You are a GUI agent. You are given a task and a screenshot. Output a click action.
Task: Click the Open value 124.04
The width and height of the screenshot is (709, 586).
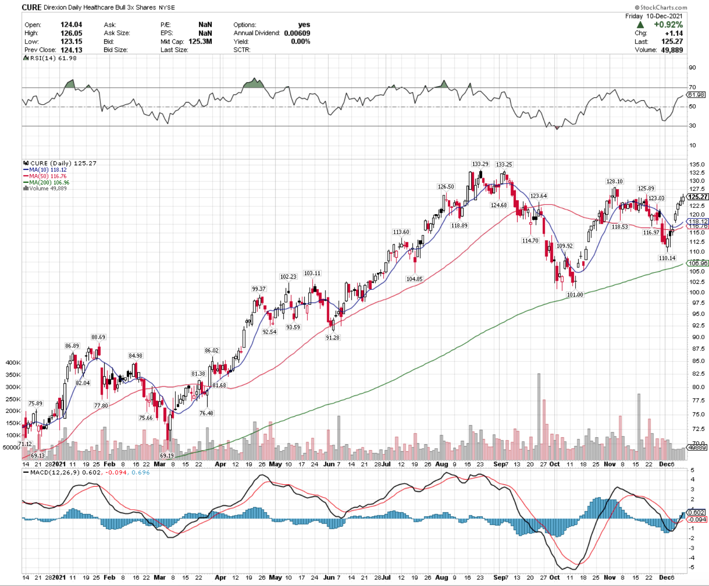coord(71,25)
